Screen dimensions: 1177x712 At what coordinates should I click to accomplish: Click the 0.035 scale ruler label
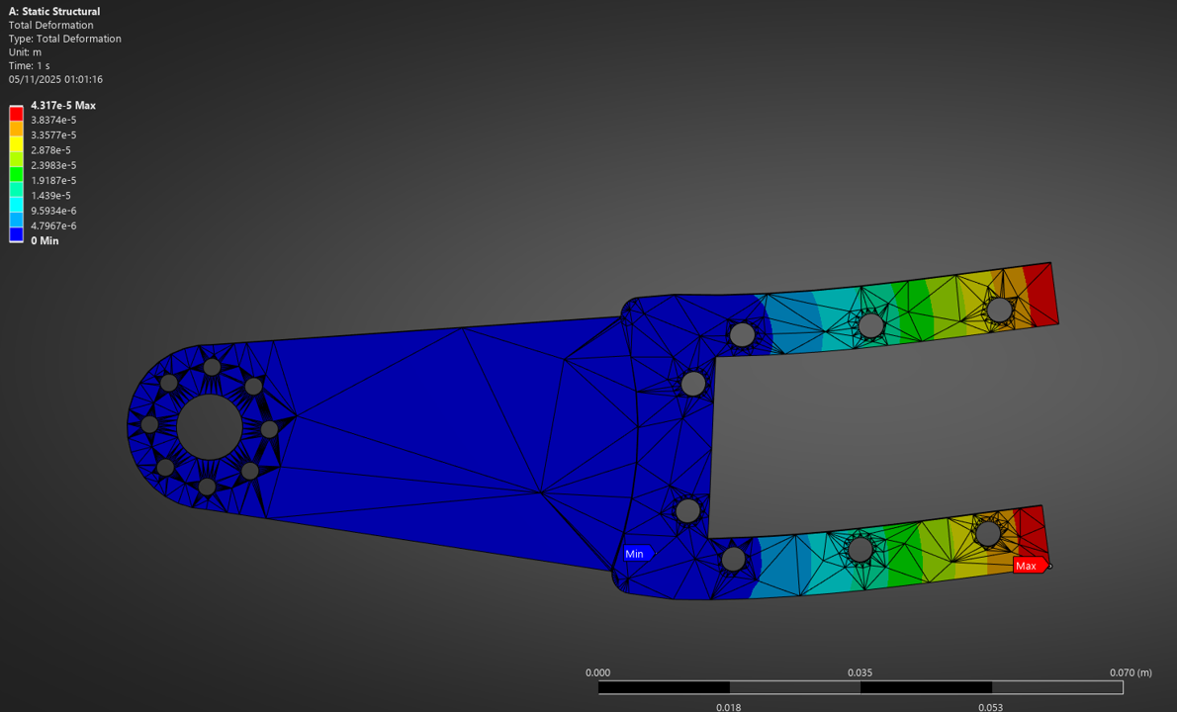tap(860, 671)
